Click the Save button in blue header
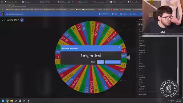183x103 pixels. coord(133,14)
